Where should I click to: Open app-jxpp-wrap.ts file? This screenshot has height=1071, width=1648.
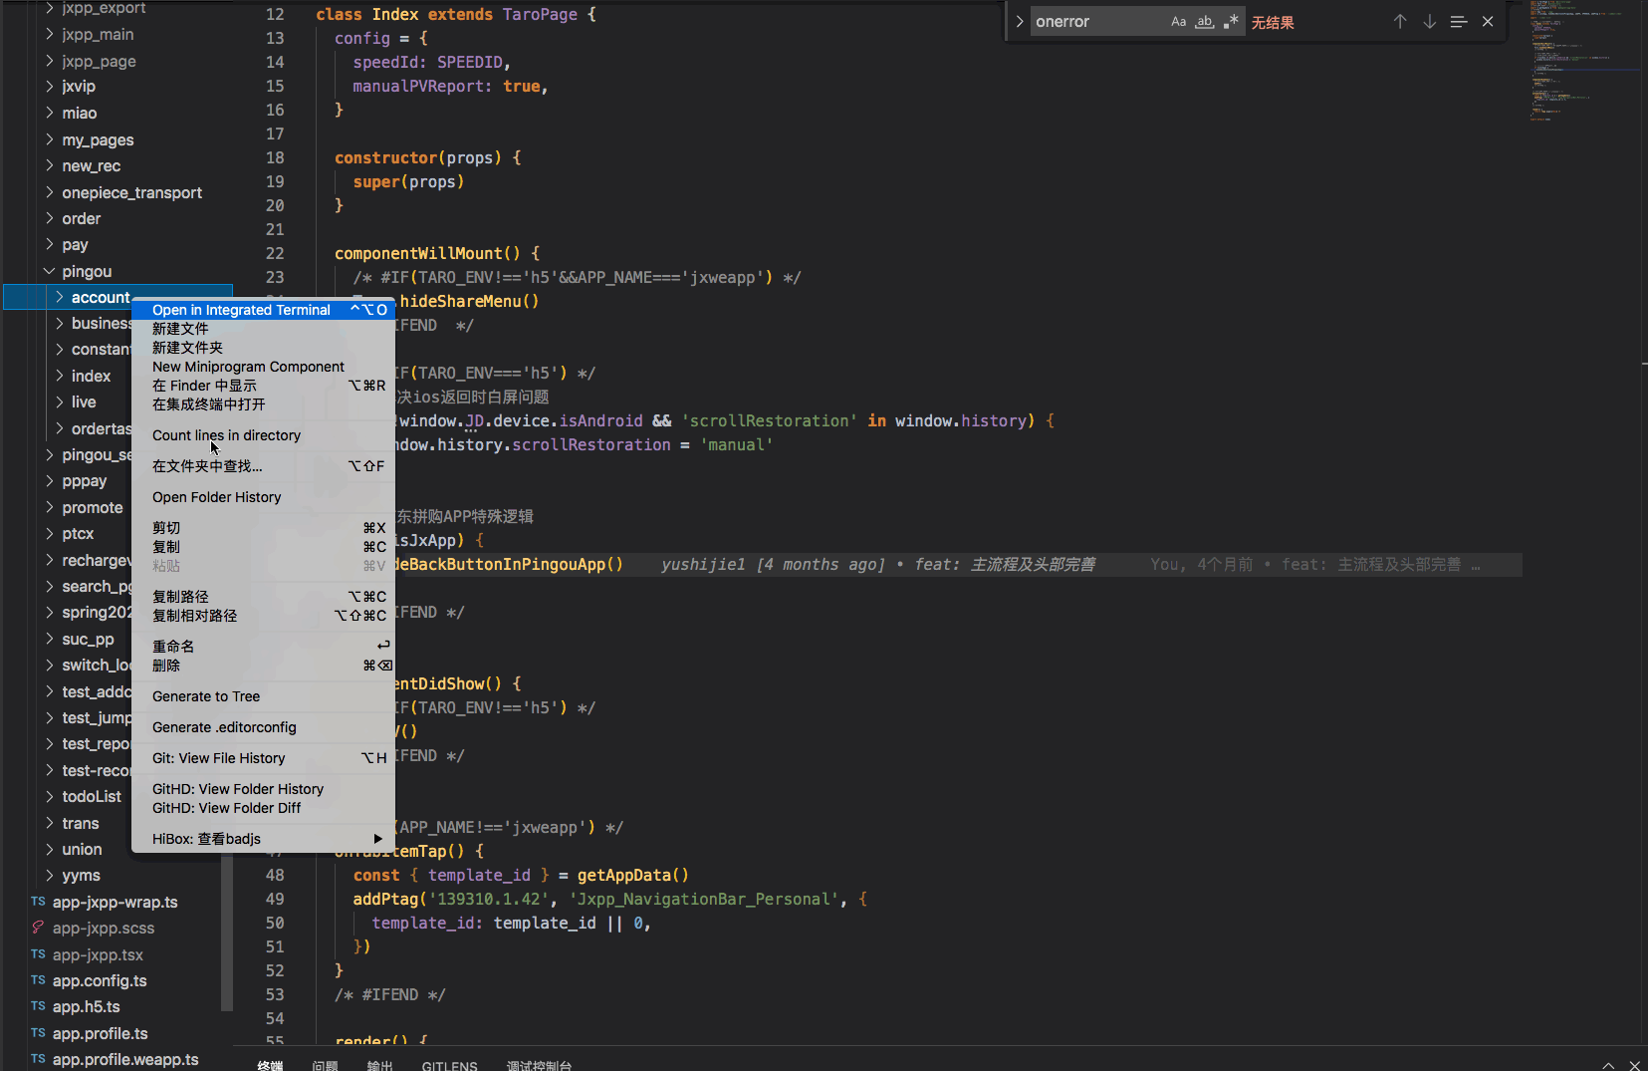click(x=115, y=903)
